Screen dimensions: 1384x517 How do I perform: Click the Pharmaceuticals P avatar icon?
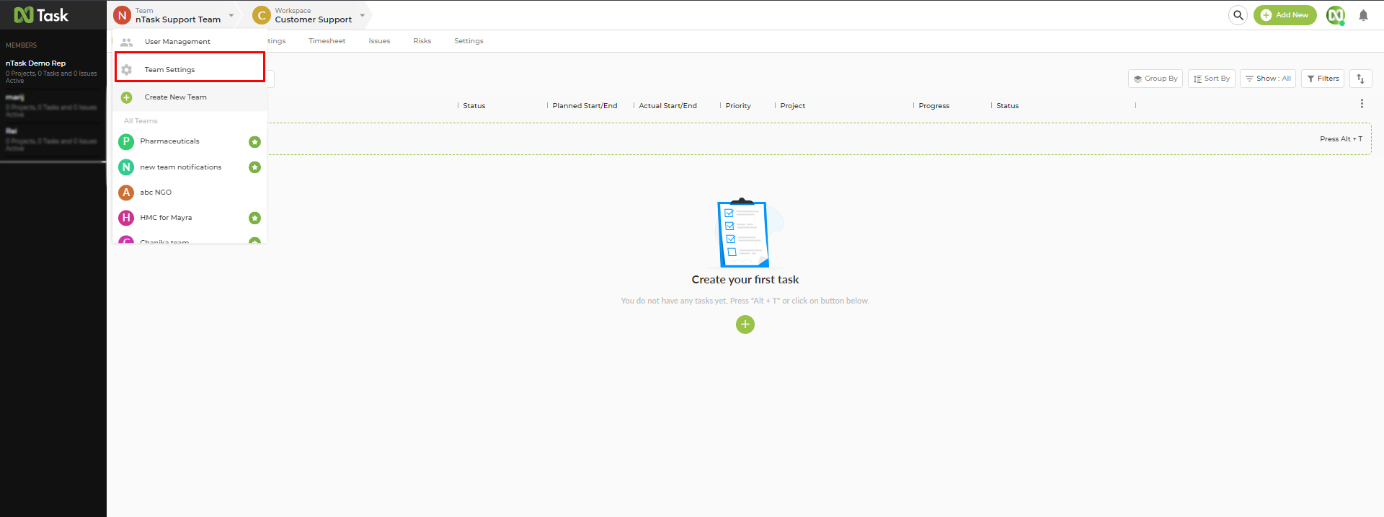126,141
